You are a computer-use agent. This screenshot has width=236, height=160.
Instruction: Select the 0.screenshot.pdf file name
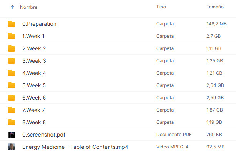(44, 135)
